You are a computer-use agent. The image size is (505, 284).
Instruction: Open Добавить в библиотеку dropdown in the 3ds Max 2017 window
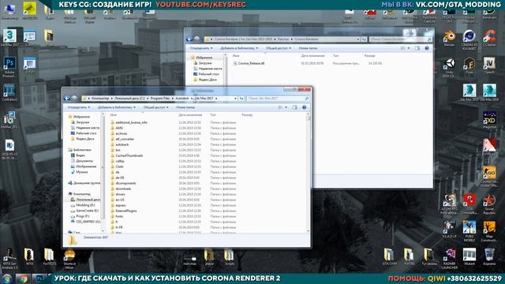(x=117, y=107)
